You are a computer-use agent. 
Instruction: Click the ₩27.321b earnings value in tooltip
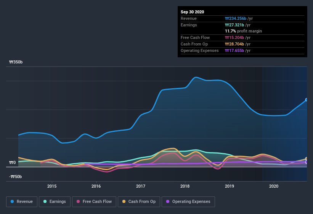237,25
